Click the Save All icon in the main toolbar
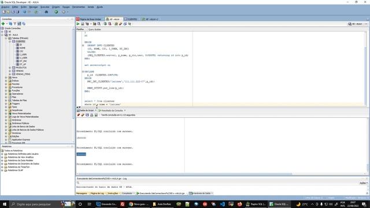Screen dimensions: 370x208 pos(17,12)
